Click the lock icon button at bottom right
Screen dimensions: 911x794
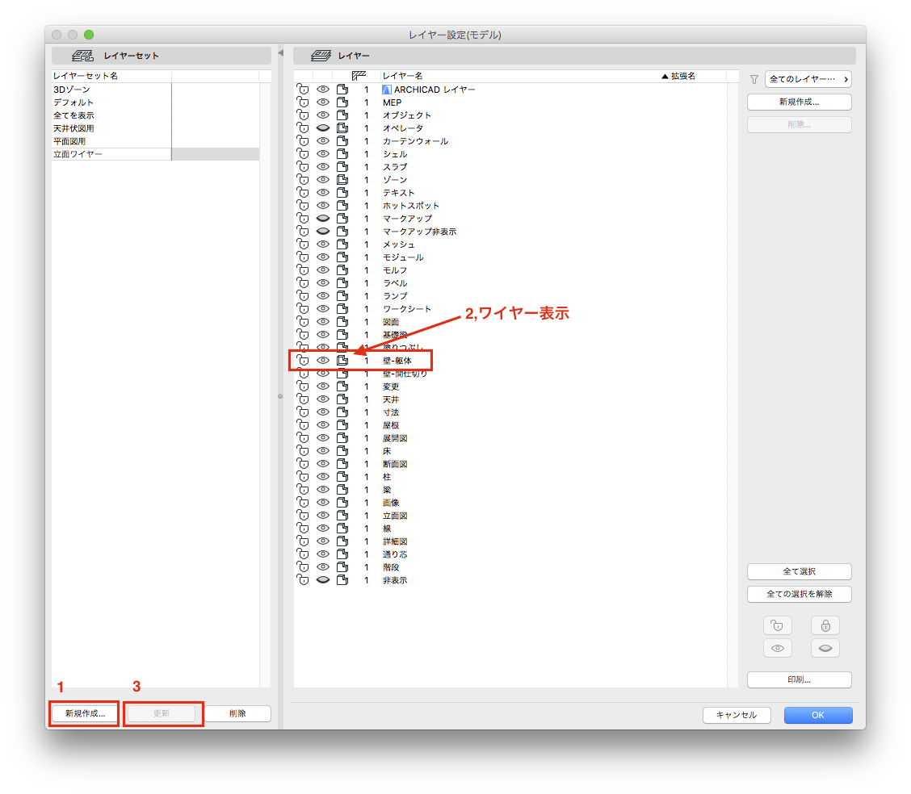[825, 625]
